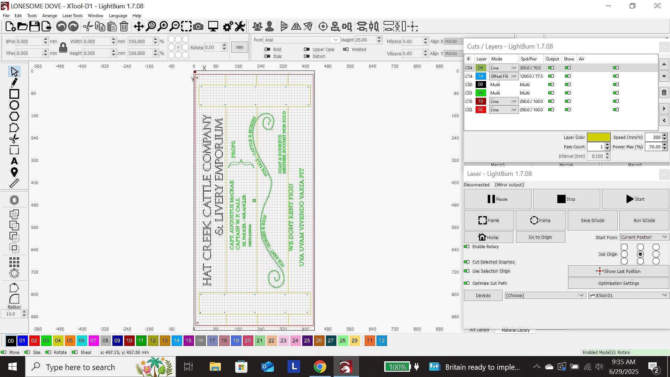Click the Delete trash icon in toolbar
The height and width of the screenshot is (377, 670).
pyautogui.click(x=124, y=27)
